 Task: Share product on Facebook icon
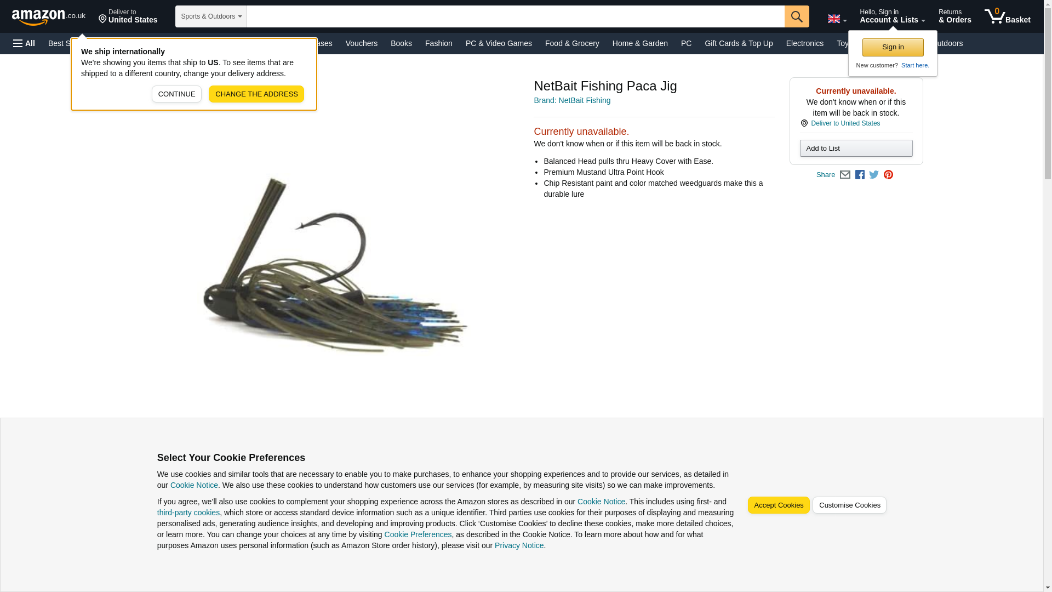(x=860, y=175)
